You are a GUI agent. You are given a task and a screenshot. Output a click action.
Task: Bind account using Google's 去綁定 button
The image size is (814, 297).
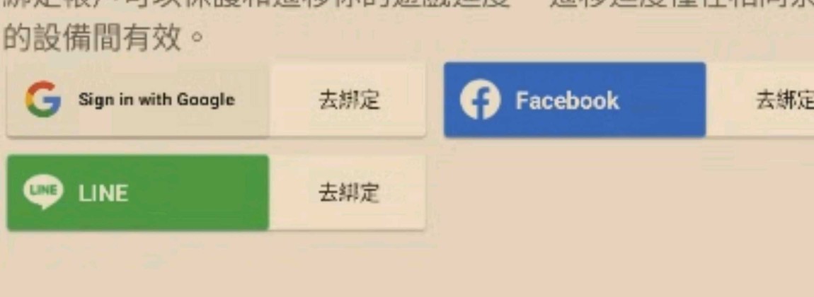tap(348, 100)
